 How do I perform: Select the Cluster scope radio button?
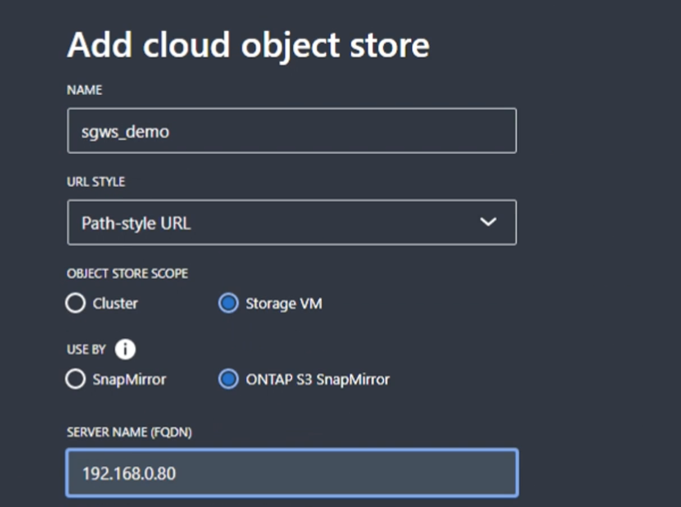[75, 304]
